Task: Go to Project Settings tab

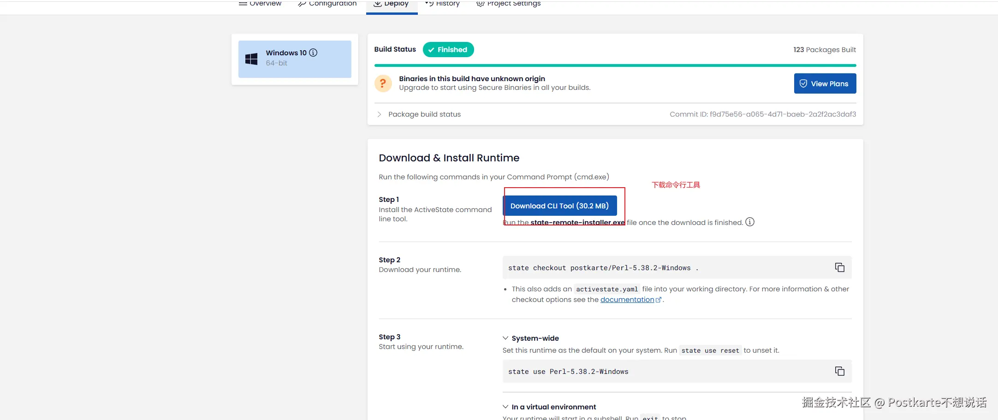Action: pyautogui.click(x=508, y=4)
